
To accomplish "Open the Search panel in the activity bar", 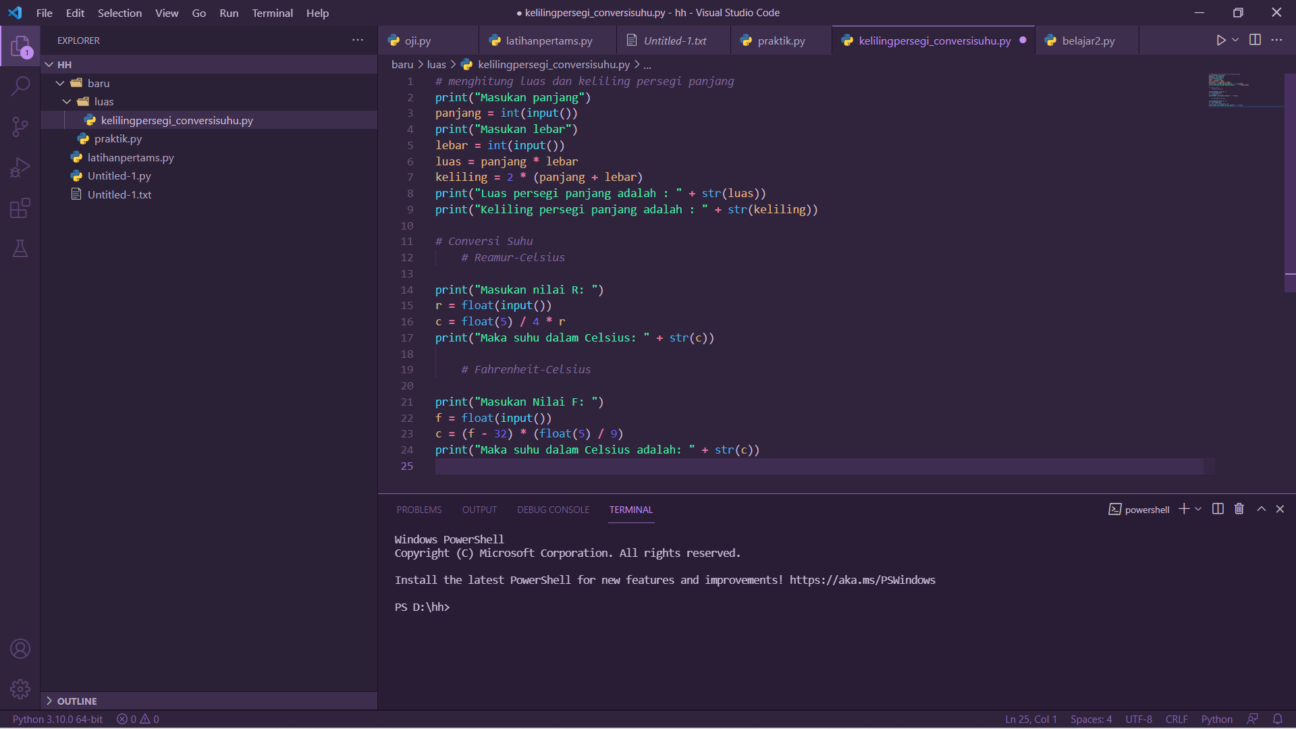I will click(20, 86).
